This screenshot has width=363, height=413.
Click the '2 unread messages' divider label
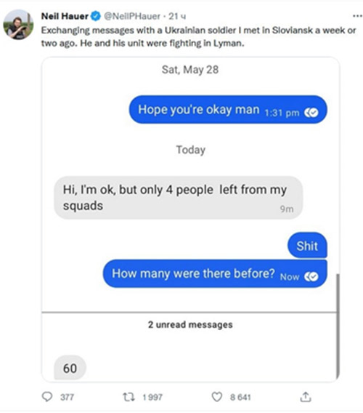[190, 324]
